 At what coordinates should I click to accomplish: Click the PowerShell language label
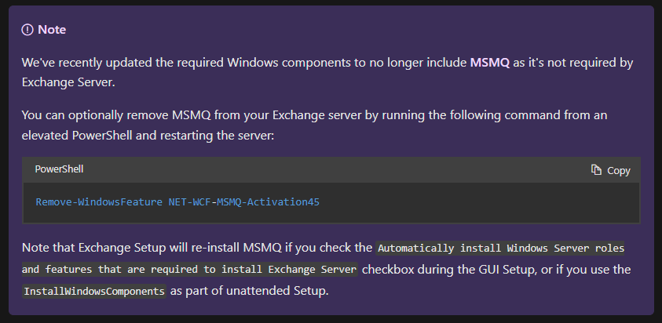coord(59,169)
